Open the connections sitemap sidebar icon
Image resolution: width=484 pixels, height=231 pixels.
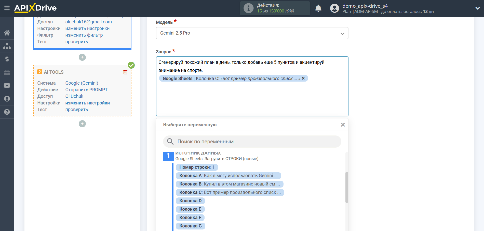(x=7, y=46)
